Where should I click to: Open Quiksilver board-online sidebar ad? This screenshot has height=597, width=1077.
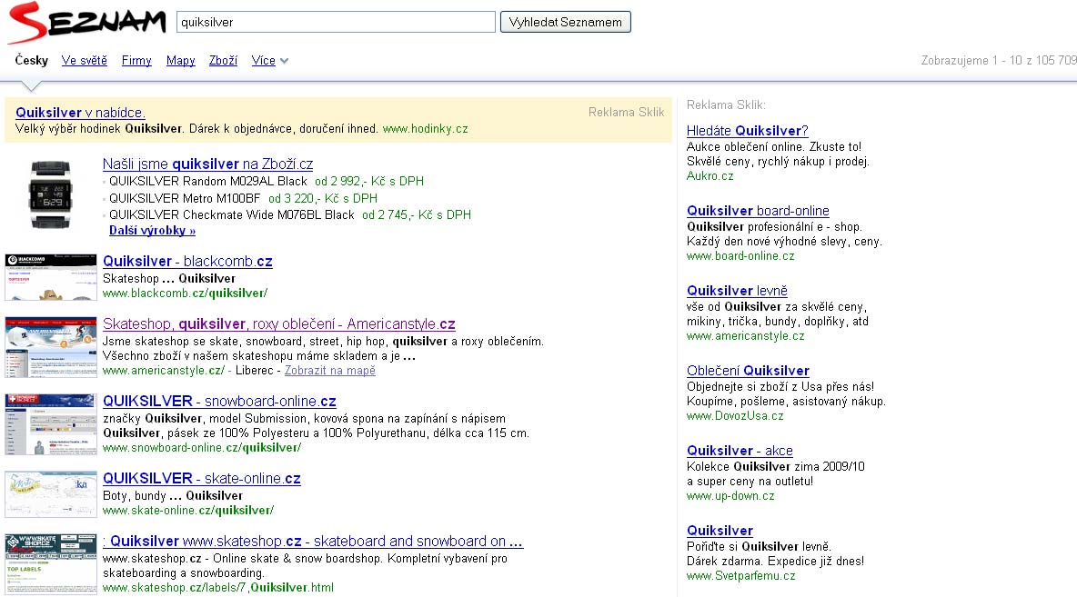coord(759,211)
